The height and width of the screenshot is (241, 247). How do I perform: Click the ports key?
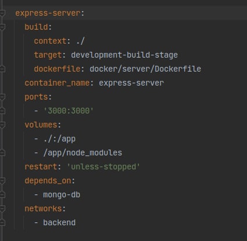[36, 97]
